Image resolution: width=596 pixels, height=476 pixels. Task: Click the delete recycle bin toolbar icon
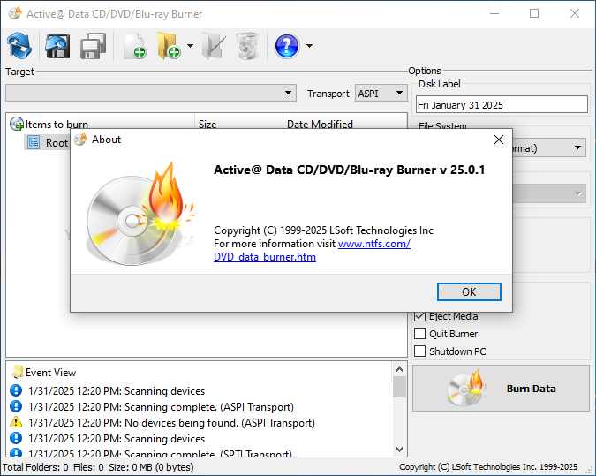[x=247, y=46]
